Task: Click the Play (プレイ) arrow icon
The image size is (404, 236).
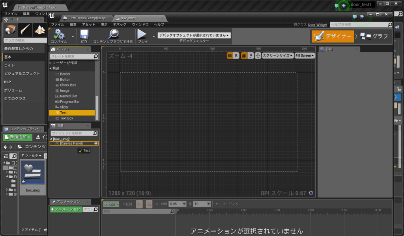Action: (x=142, y=34)
